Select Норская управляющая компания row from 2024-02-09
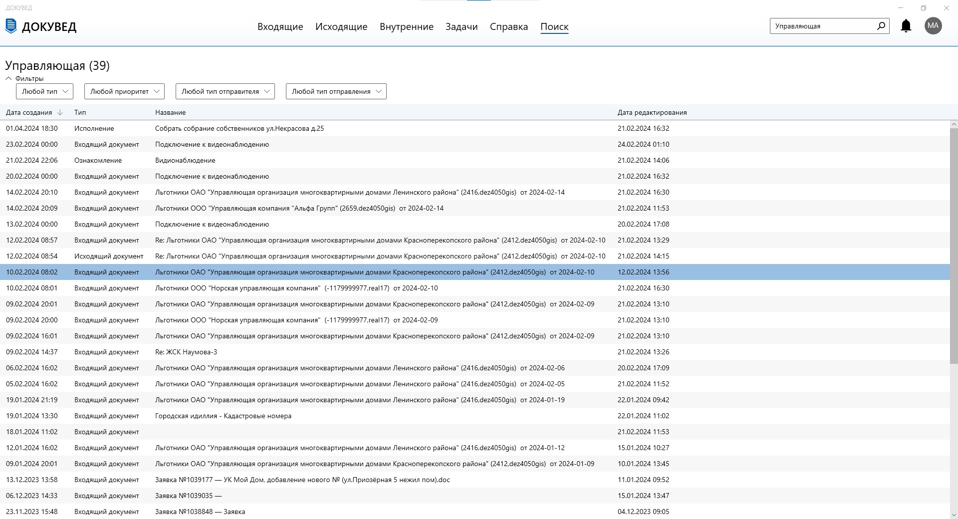Screen dimensions: 958x519 (x=475, y=320)
